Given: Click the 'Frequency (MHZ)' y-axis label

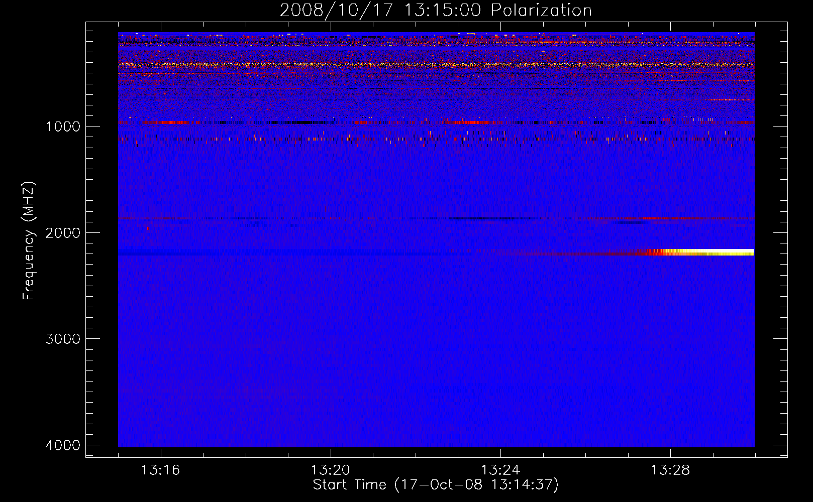Looking at the screenshot, I should click(29, 241).
